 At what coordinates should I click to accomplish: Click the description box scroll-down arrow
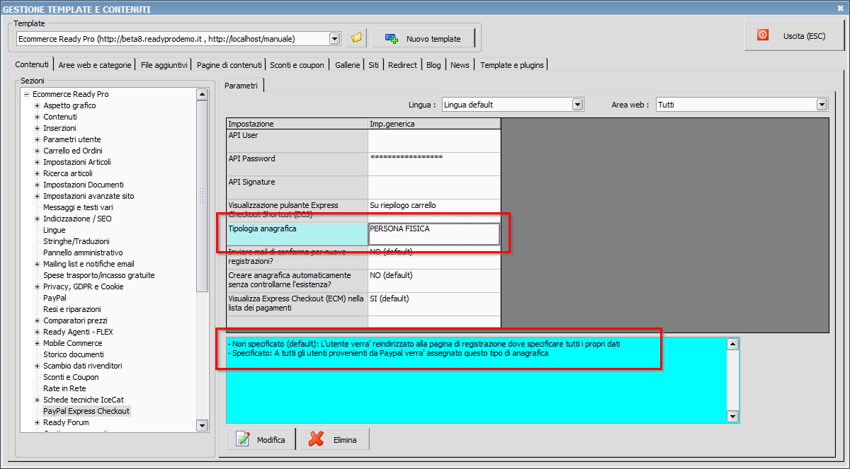[733, 417]
